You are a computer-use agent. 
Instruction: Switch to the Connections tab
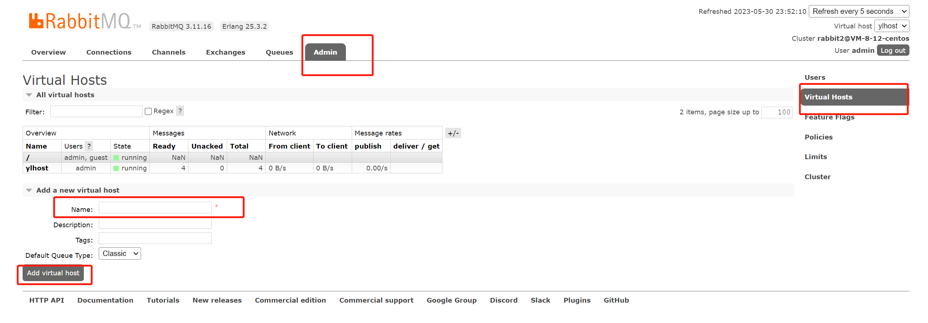[109, 52]
